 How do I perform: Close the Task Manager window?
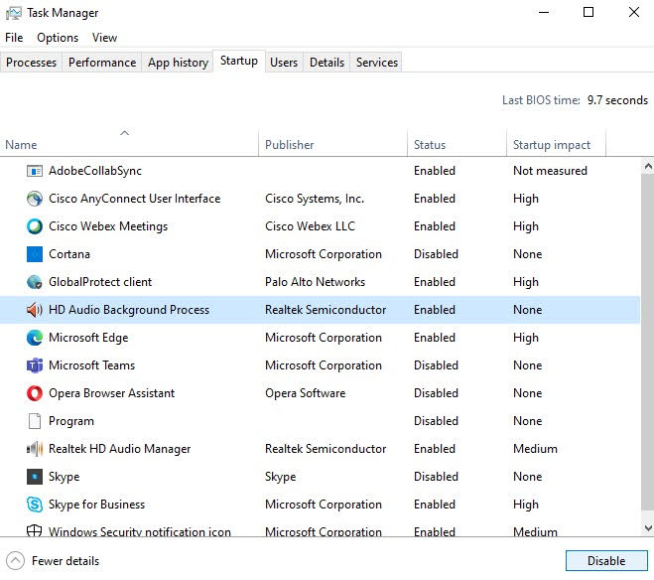point(633,13)
